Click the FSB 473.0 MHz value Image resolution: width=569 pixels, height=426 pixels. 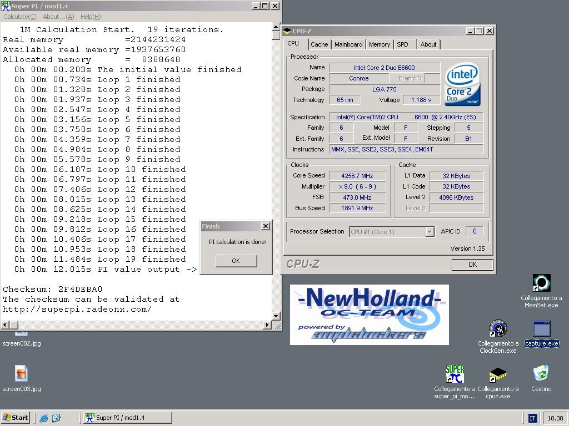(x=357, y=197)
